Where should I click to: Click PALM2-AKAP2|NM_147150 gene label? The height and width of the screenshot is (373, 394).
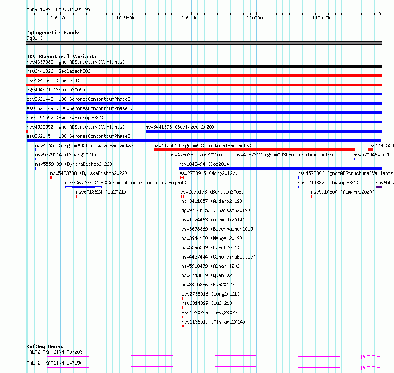pyautogui.click(x=54, y=363)
